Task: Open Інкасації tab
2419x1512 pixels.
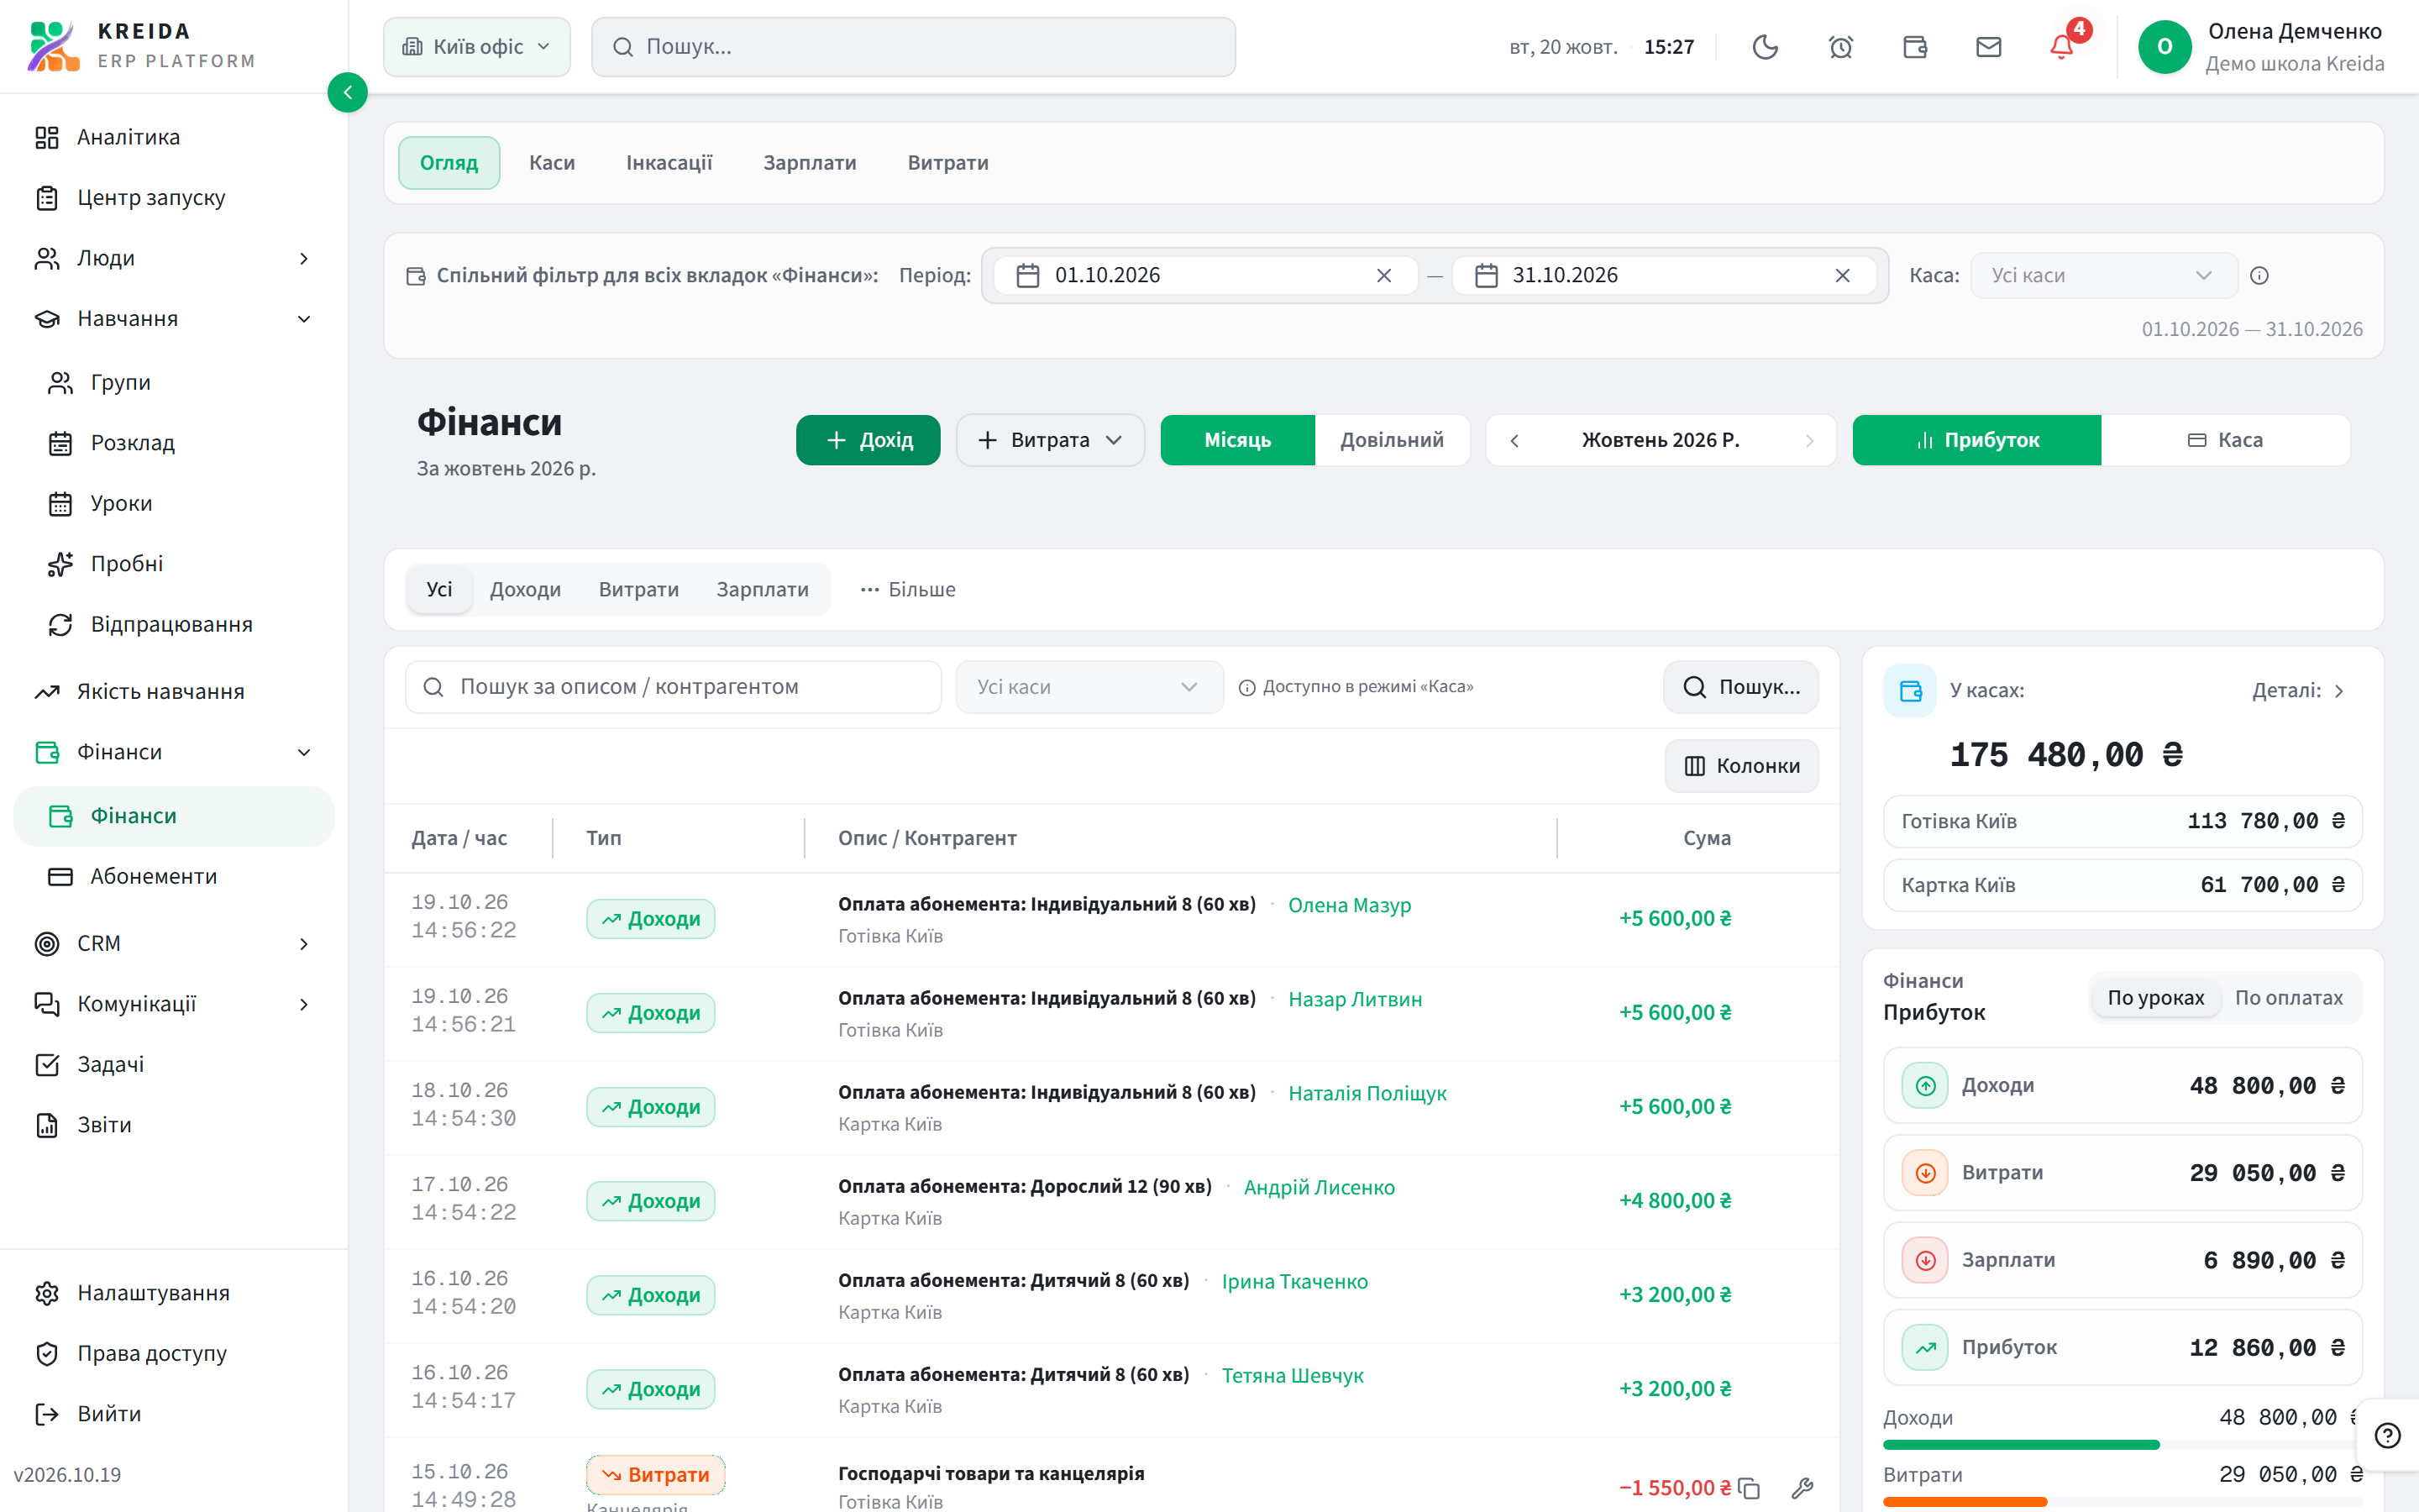Action: point(669,163)
